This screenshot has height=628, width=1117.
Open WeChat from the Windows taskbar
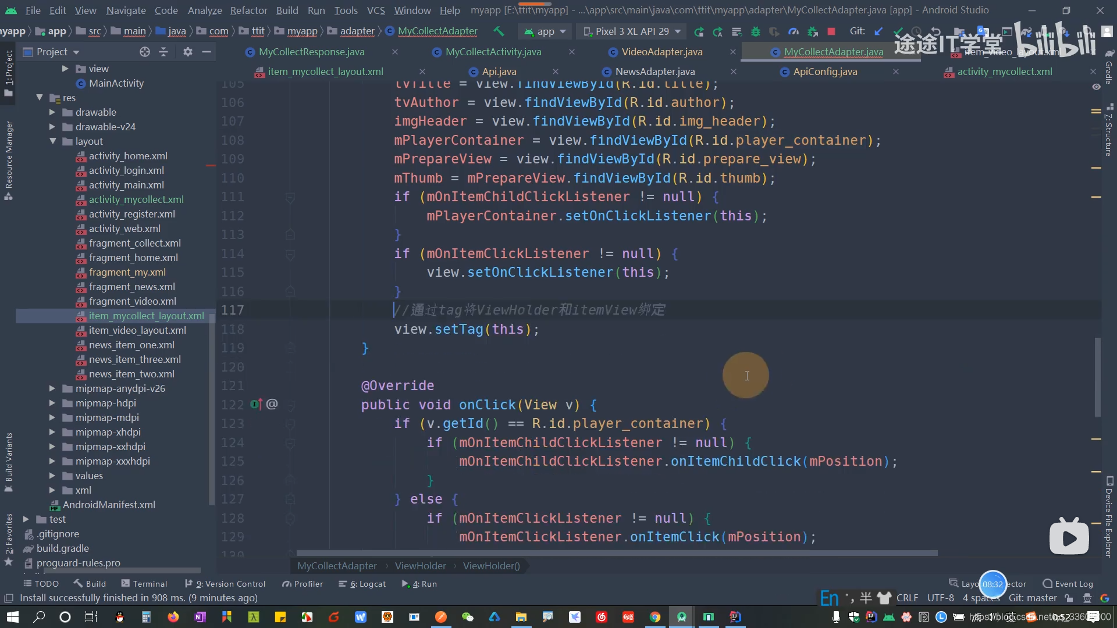click(468, 617)
